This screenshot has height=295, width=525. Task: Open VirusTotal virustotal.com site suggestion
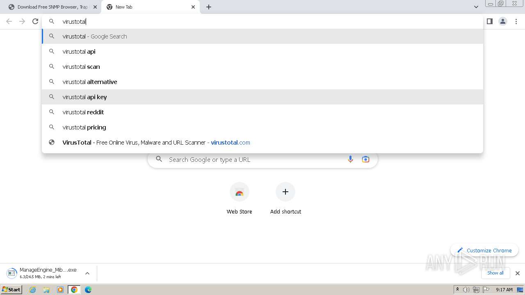[262, 143]
